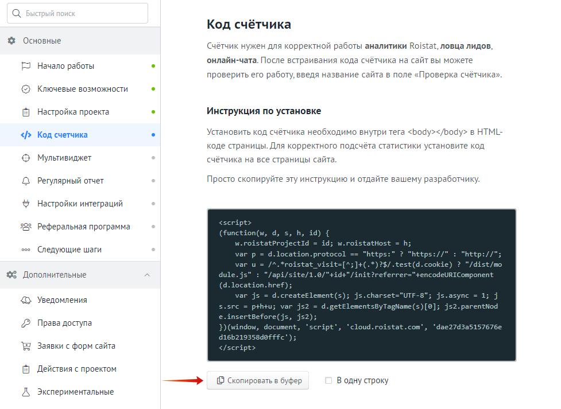
Task: Click the check badge icon for Ключевые возможности
Action: click(26, 89)
